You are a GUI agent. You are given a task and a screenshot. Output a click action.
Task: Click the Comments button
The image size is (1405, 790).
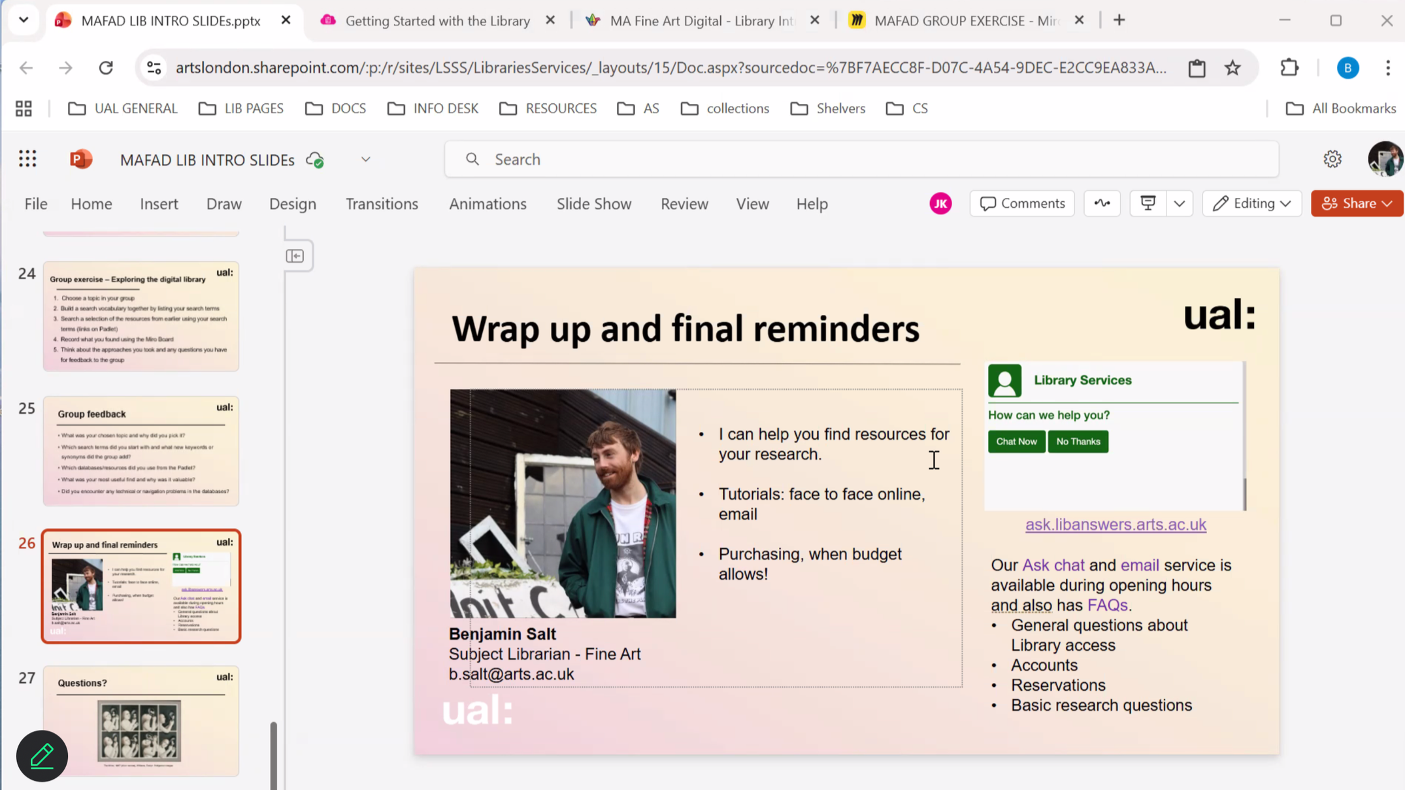[x=1022, y=203]
